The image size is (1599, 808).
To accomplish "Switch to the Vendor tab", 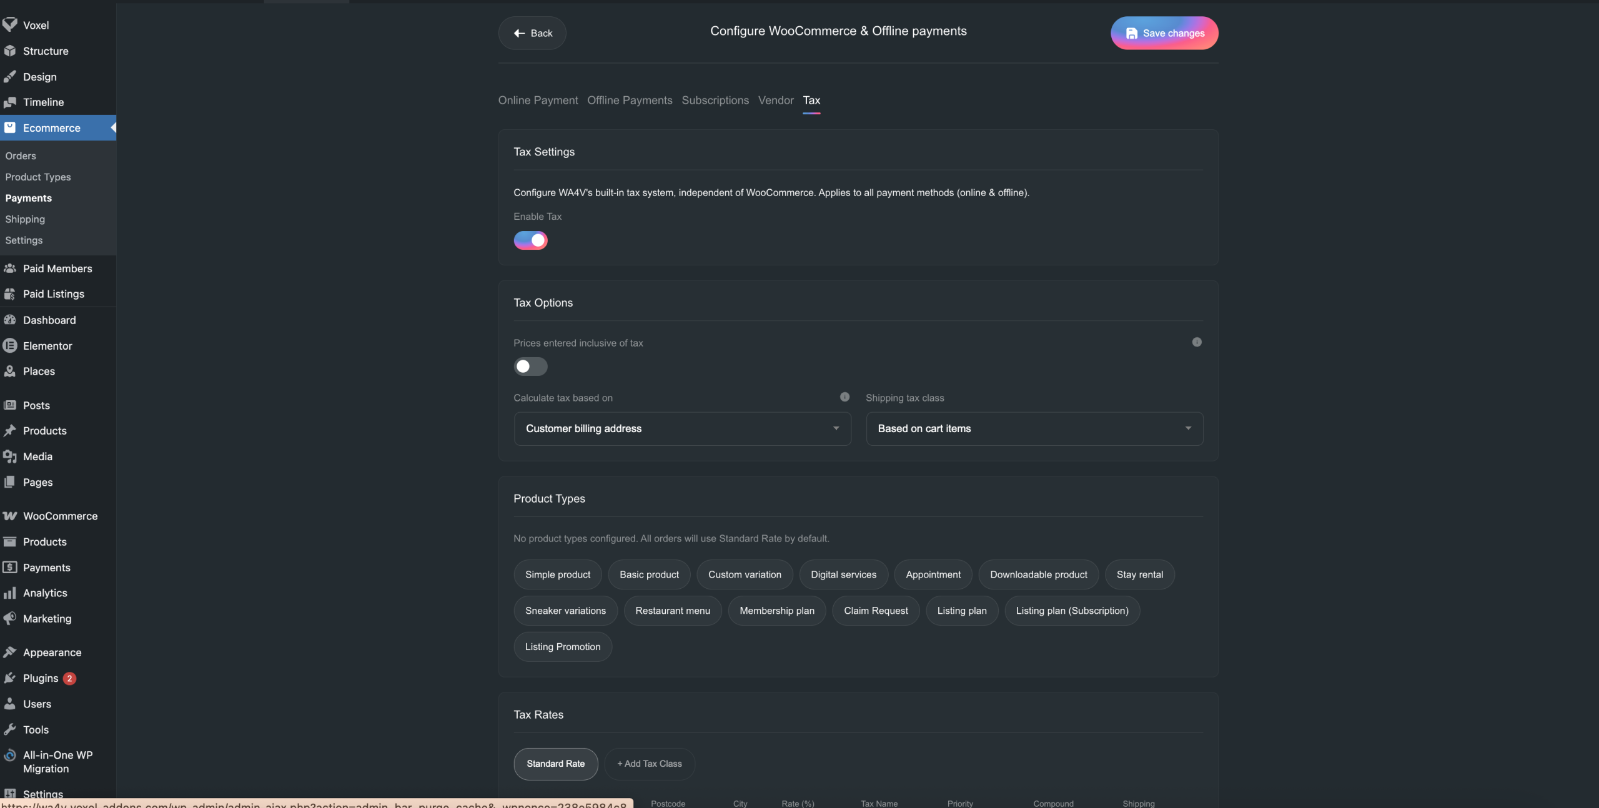I will (775, 101).
